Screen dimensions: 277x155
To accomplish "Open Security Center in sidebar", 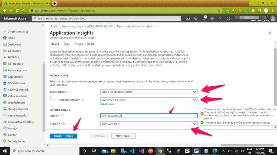I will tap(14, 141).
